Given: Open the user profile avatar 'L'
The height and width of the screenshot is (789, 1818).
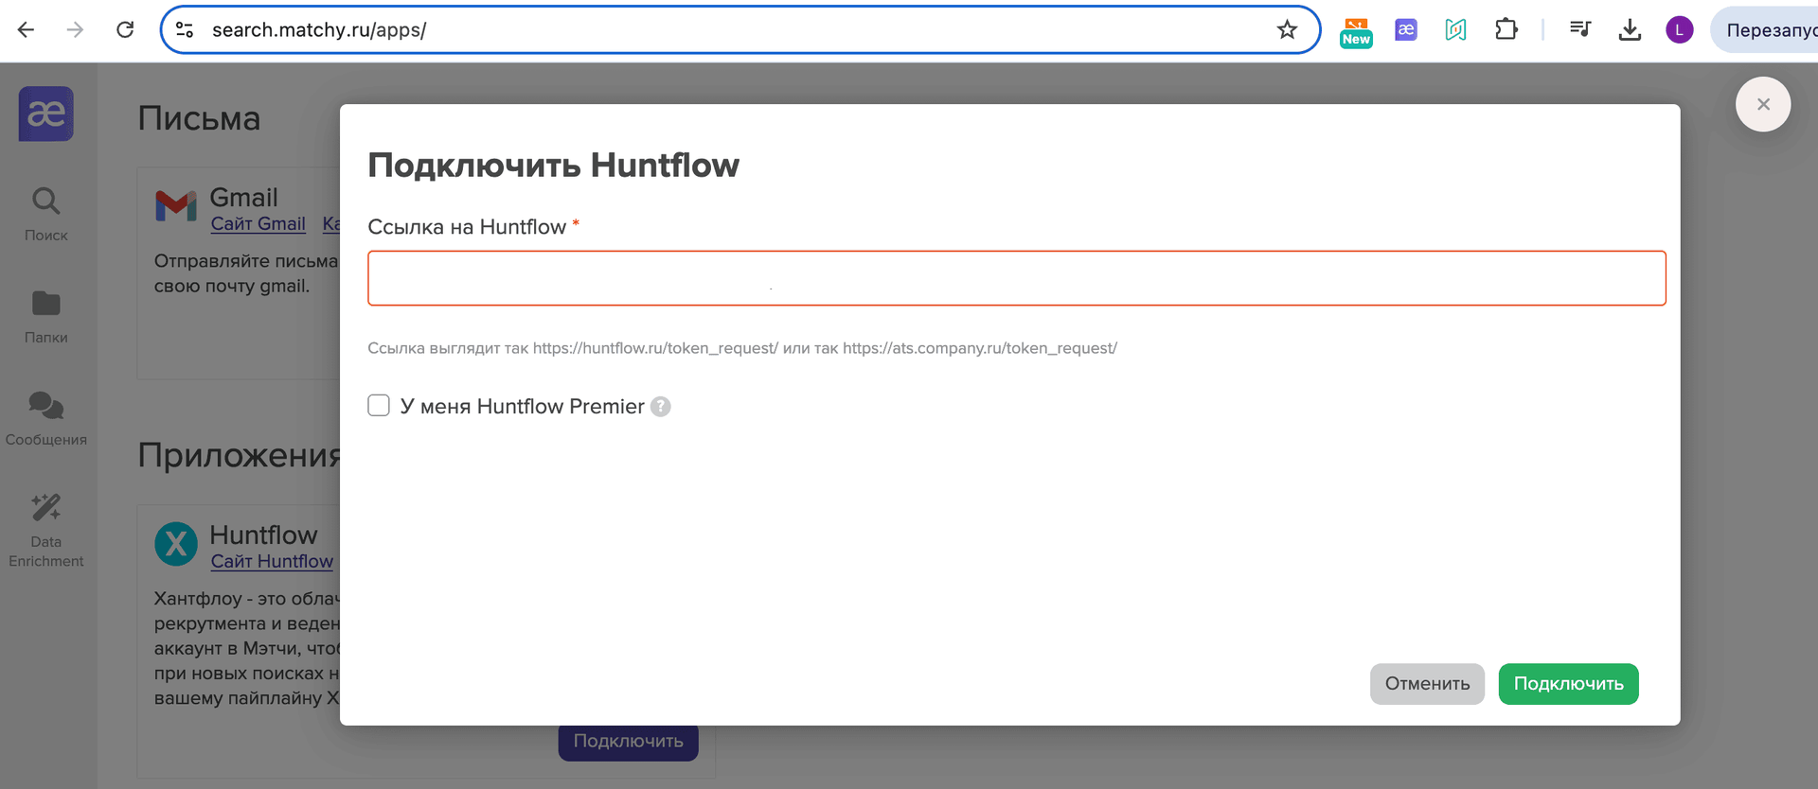Looking at the screenshot, I should [x=1679, y=30].
